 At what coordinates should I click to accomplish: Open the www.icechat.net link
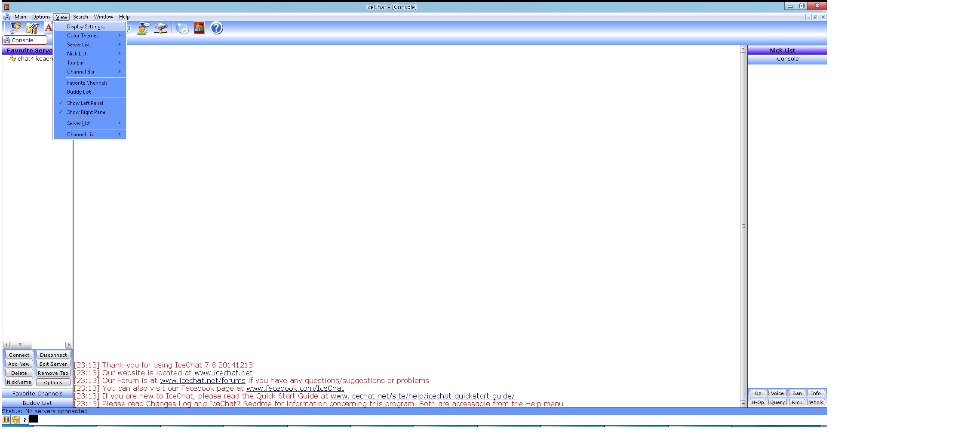click(x=223, y=373)
